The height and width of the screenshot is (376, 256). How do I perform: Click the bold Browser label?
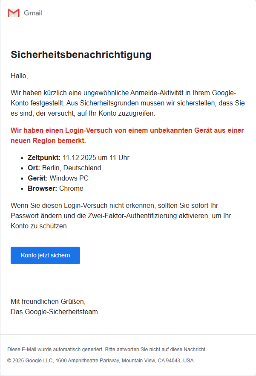(42, 188)
